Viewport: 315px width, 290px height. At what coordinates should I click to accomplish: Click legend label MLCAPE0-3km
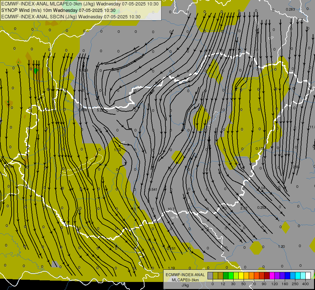185,280
